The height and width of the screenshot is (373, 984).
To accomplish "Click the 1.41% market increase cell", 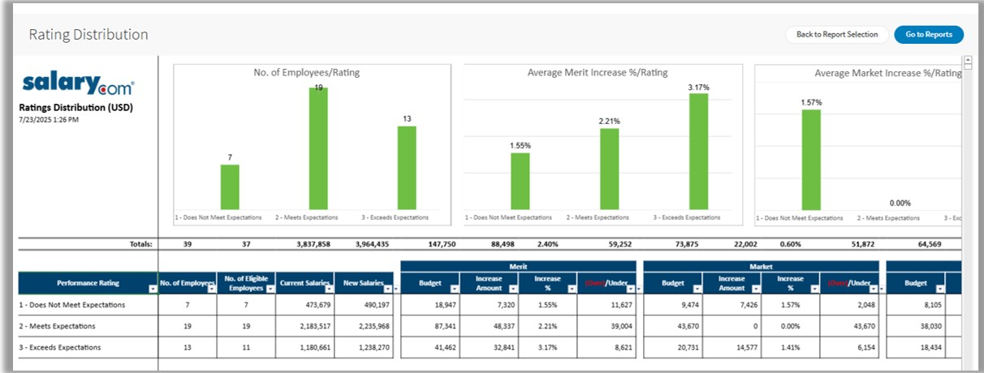I will point(791,347).
